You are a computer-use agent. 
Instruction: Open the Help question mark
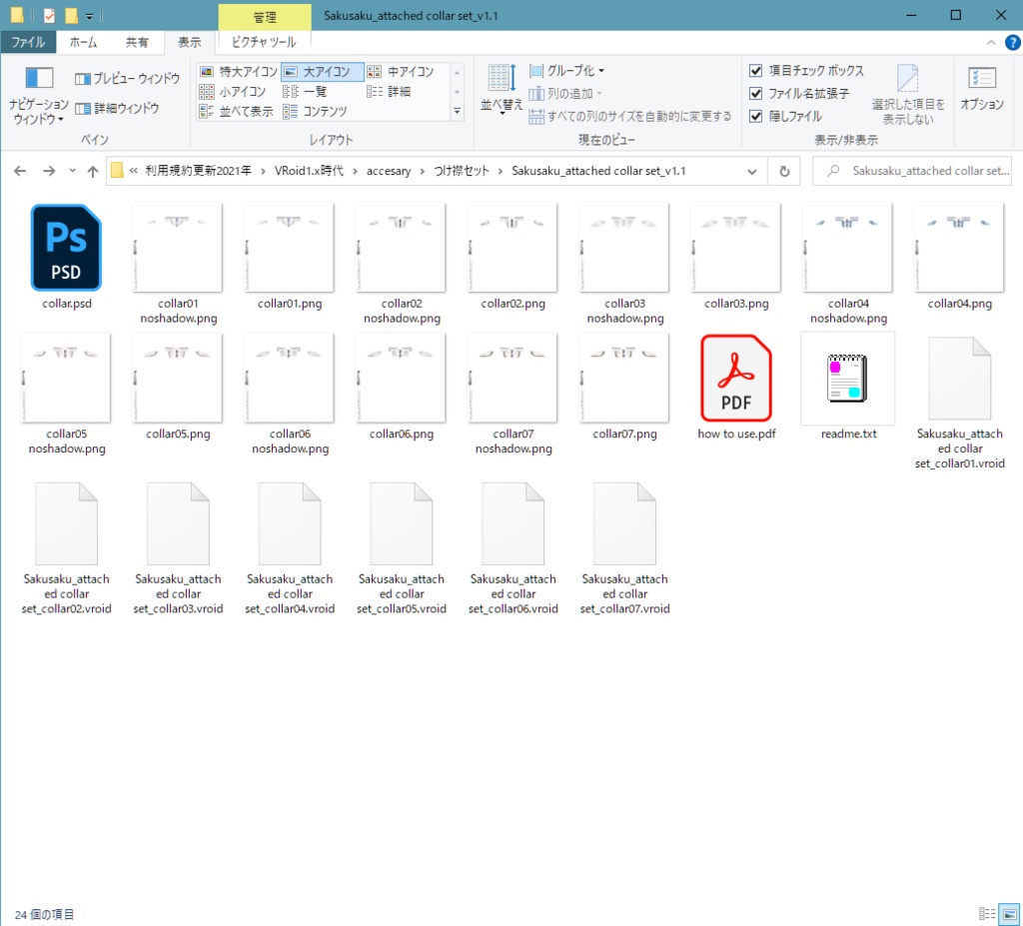(1013, 43)
